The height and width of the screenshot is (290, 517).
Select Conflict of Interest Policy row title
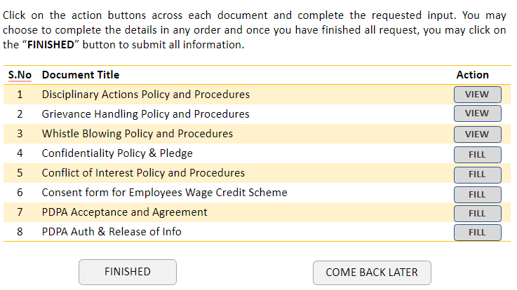pyautogui.click(x=143, y=173)
